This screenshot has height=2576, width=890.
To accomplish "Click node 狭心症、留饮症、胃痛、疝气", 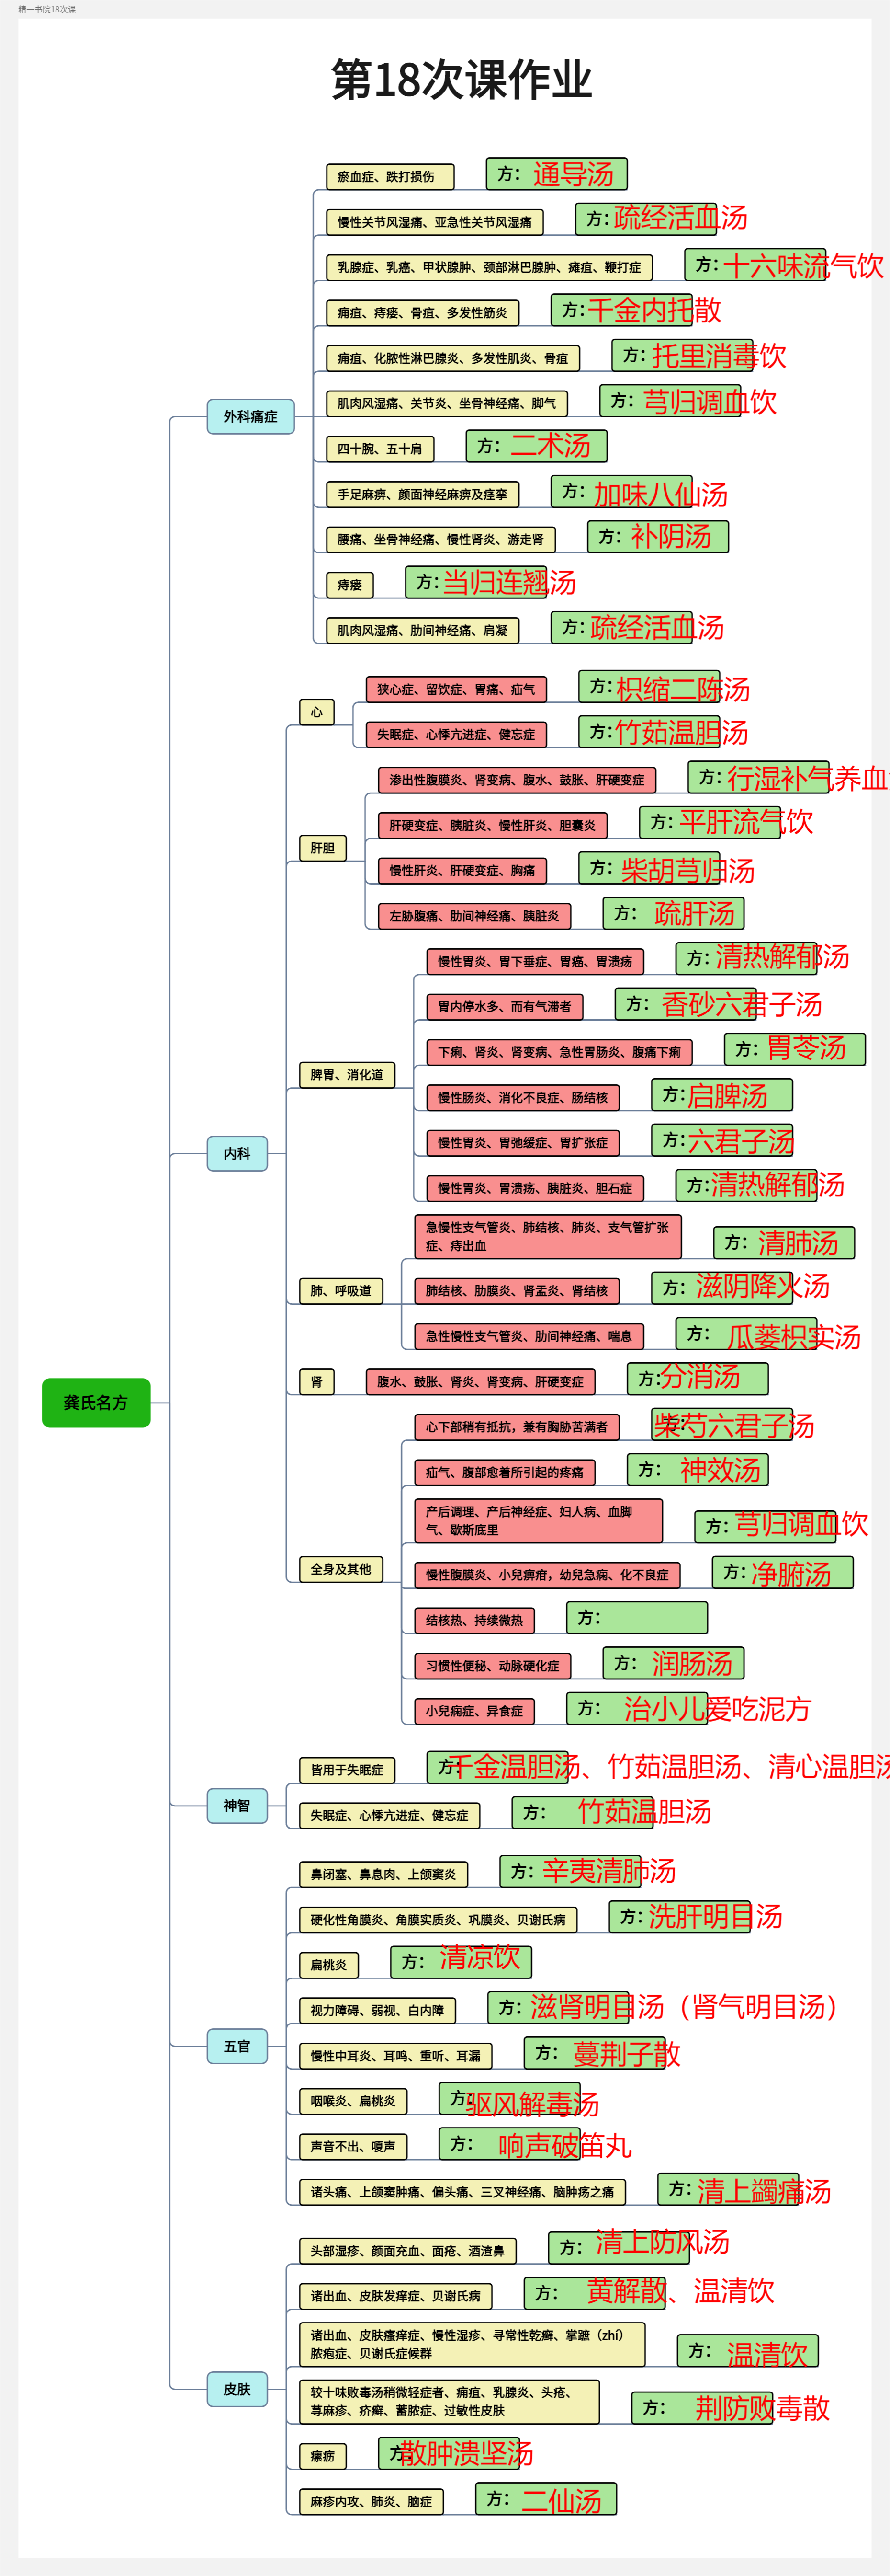I will coord(455,689).
